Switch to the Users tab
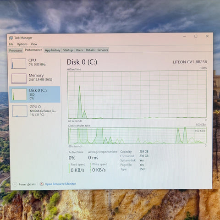 [x=79, y=50]
